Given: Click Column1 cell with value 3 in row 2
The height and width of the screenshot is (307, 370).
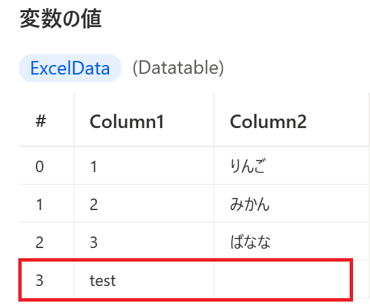Looking at the screenshot, I should pyautogui.click(x=144, y=242).
